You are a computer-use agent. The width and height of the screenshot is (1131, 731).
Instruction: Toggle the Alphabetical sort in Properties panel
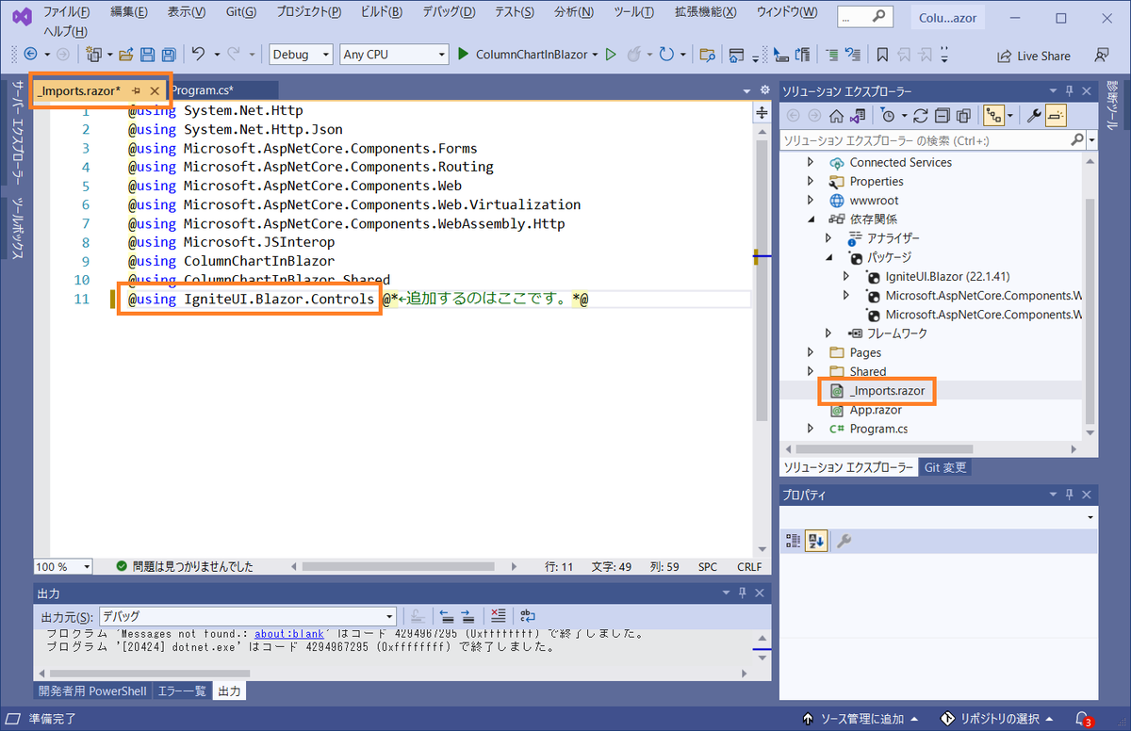click(x=816, y=541)
